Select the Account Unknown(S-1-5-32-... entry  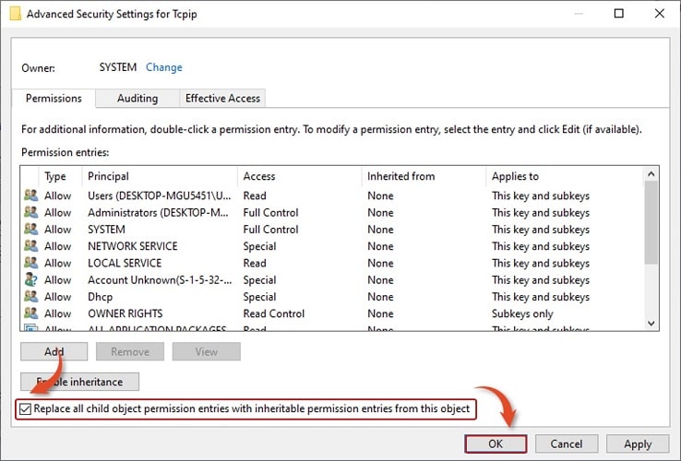pos(160,280)
